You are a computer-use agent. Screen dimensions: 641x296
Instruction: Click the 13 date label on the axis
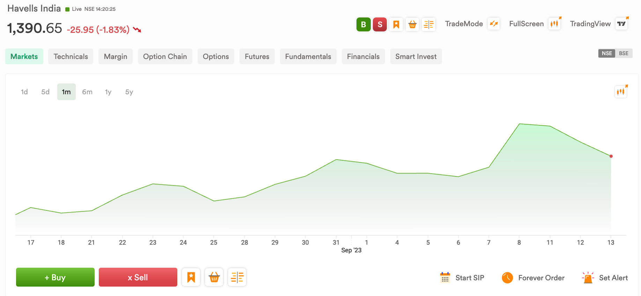point(611,242)
